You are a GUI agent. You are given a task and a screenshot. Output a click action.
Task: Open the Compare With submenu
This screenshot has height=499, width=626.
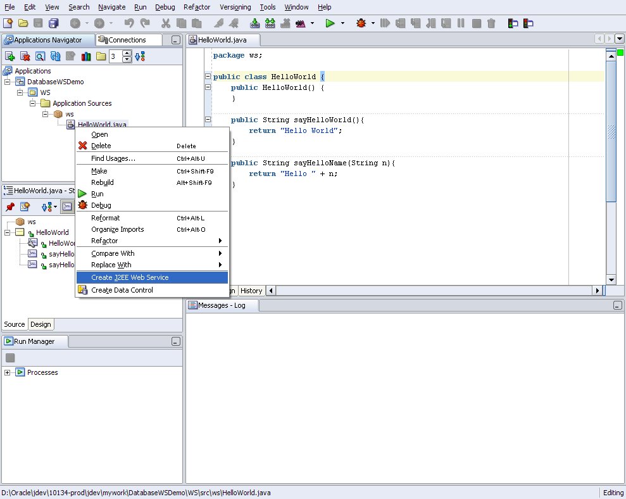click(152, 253)
